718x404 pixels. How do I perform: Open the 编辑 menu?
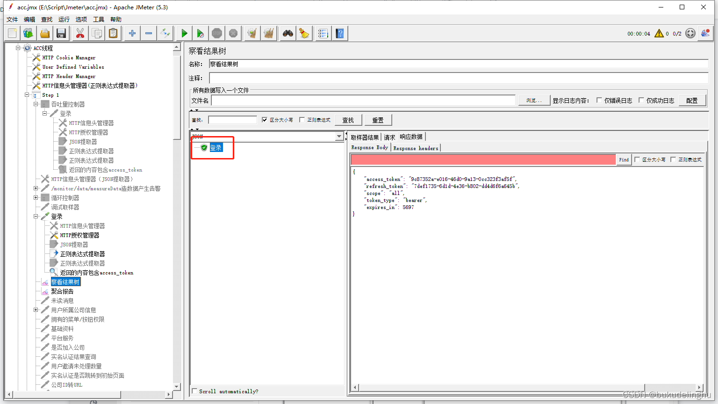point(29,19)
